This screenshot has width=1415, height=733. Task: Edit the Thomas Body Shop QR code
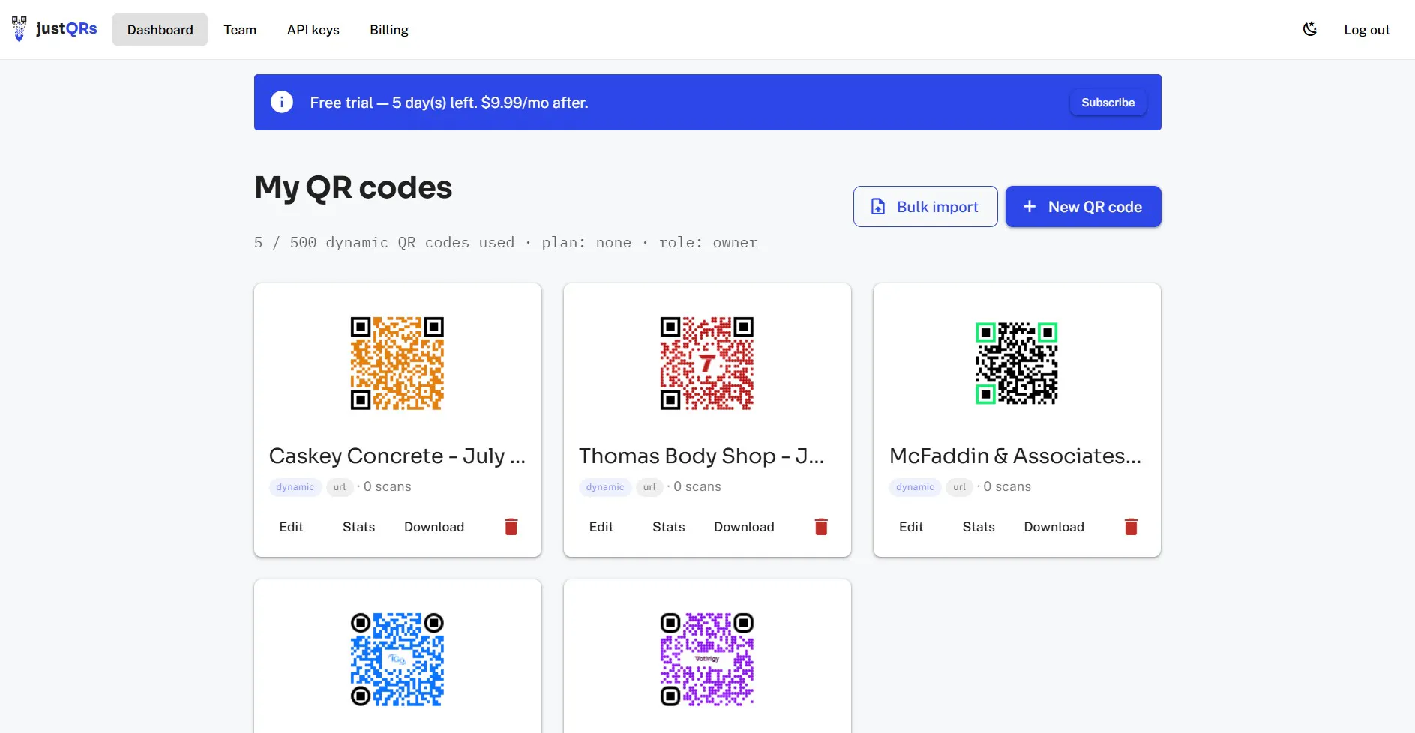(x=601, y=527)
